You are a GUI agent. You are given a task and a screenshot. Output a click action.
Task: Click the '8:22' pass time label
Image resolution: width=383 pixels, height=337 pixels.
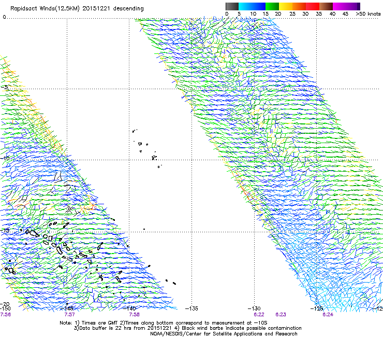pyautogui.click(x=259, y=315)
